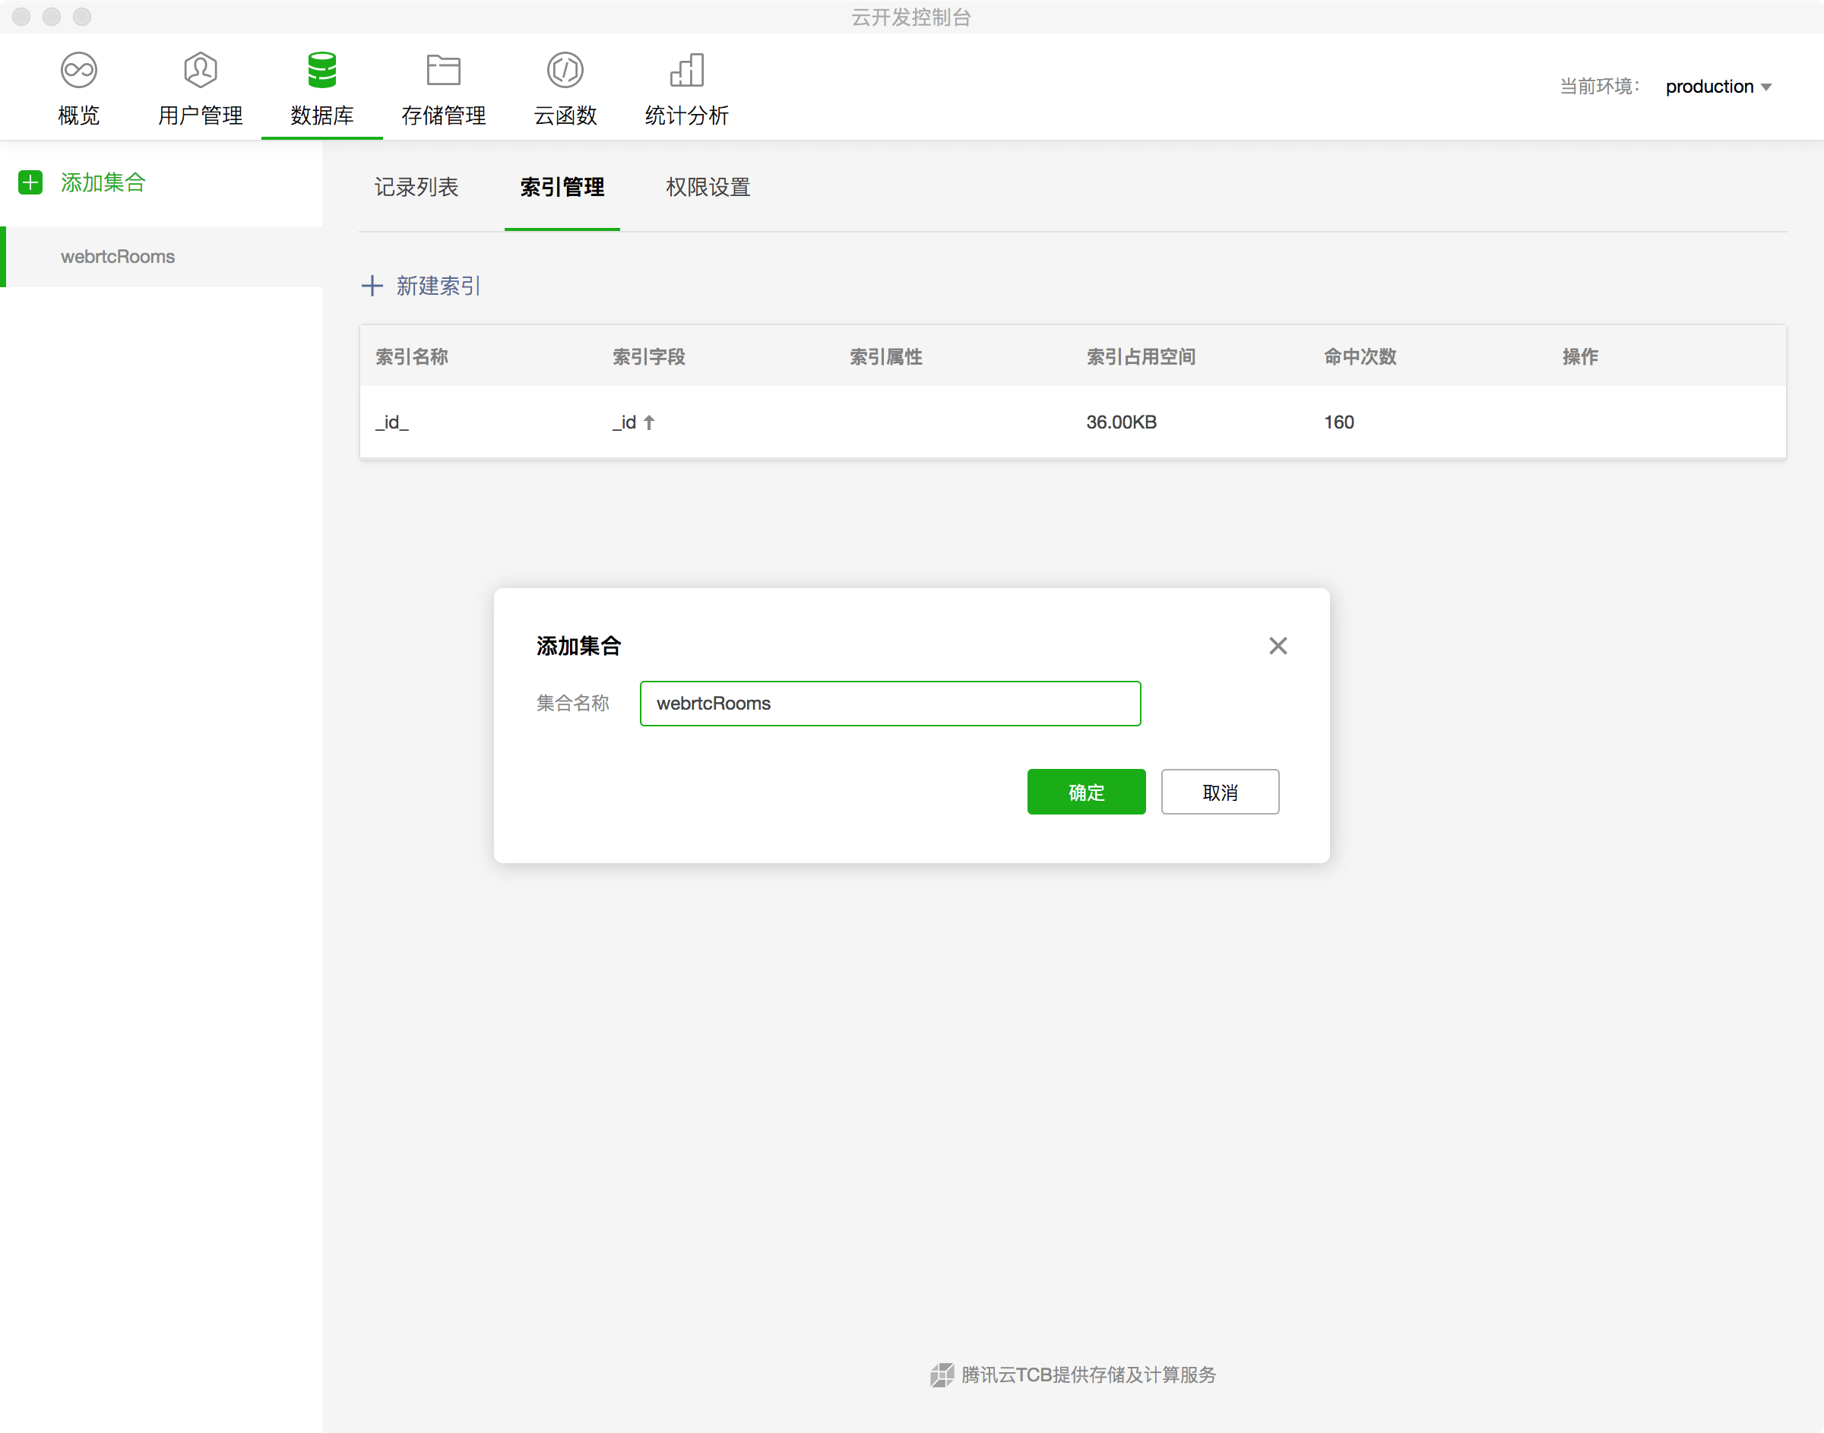Switch to the 权限设置 tab
Viewport: 1824px width, 1433px height.
[x=708, y=188]
